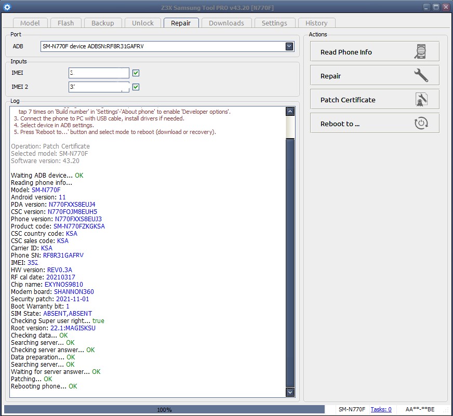453x416 pixels.
Task: Click the Chip name value EXYNOS9810
Action: [x=63, y=285]
